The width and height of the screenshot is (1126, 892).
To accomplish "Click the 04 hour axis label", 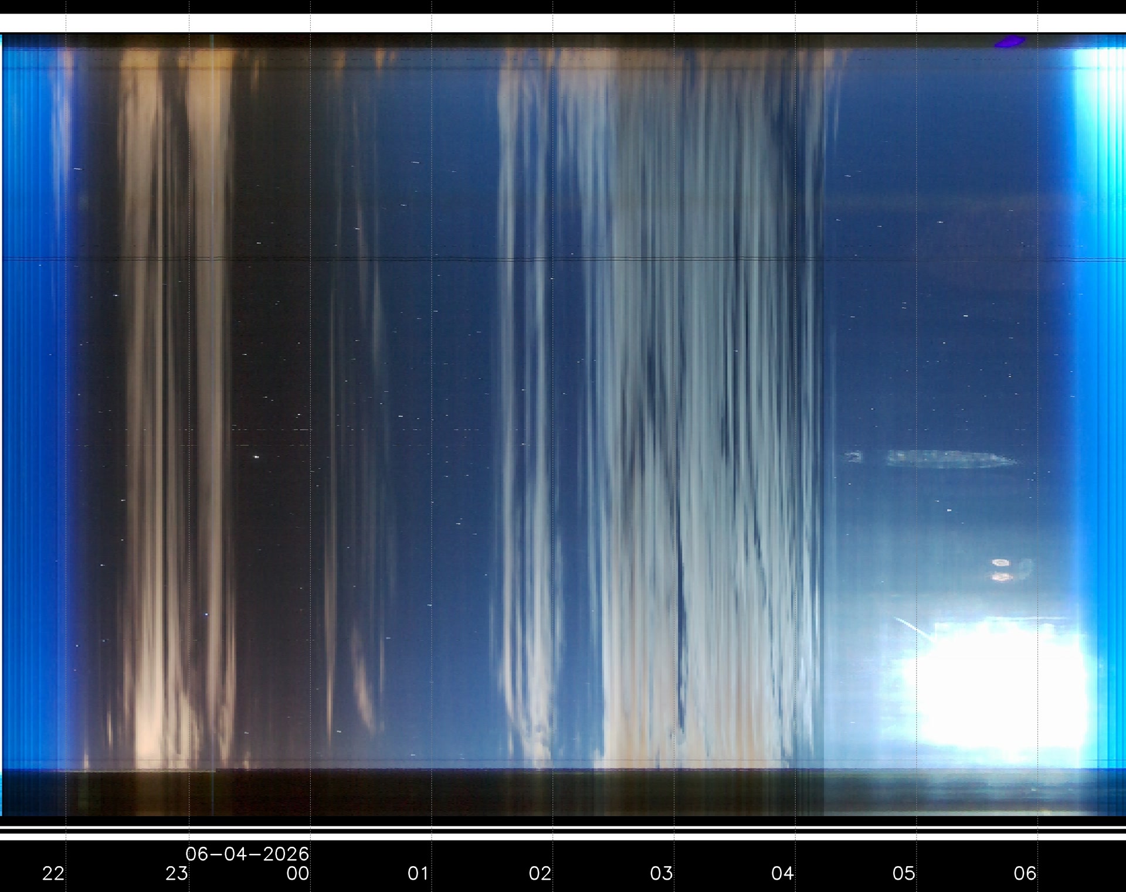I will point(783,874).
